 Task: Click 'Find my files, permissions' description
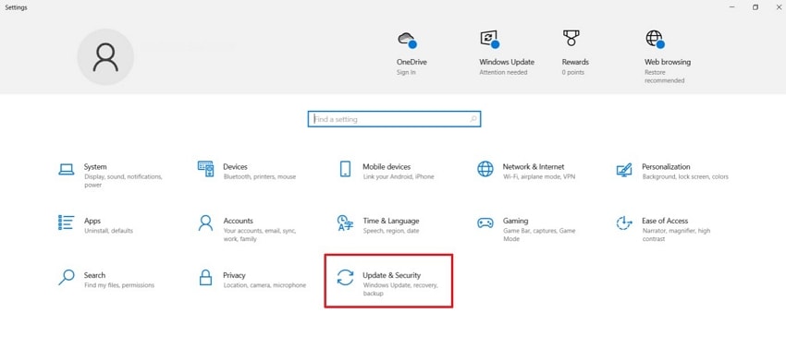[x=119, y=285]
